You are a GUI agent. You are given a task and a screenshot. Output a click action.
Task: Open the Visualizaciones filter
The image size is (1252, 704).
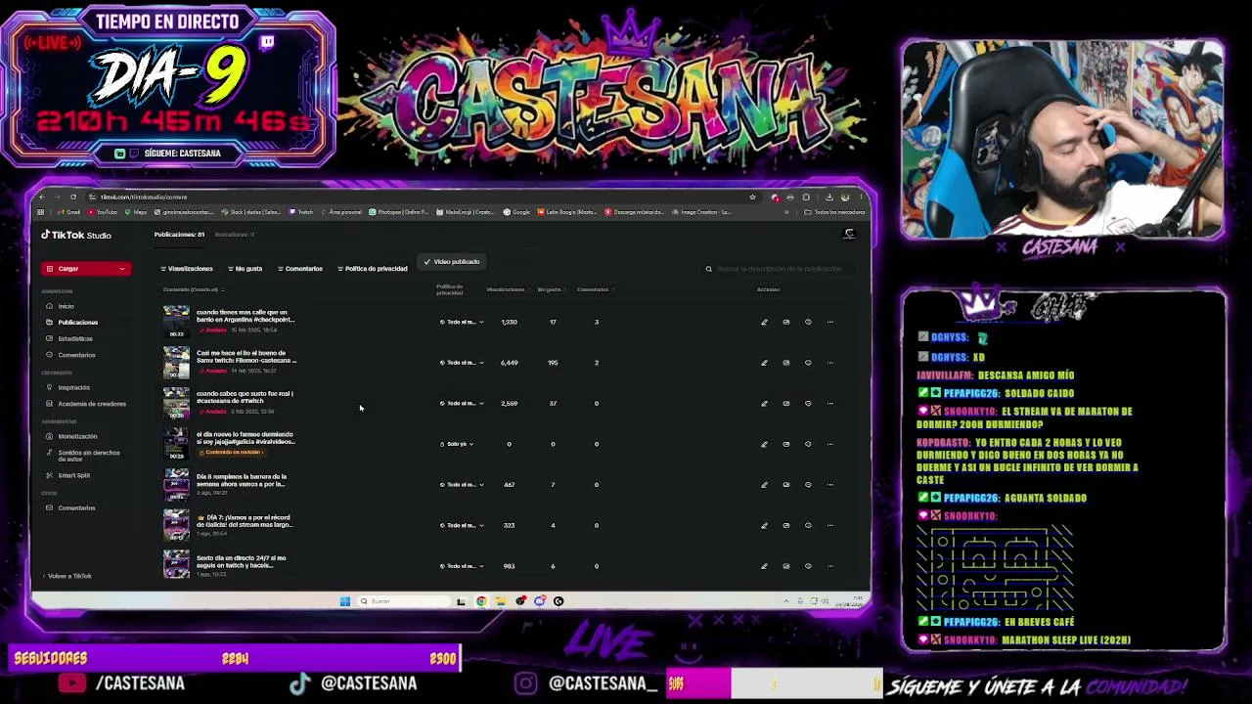coord(187,269)
